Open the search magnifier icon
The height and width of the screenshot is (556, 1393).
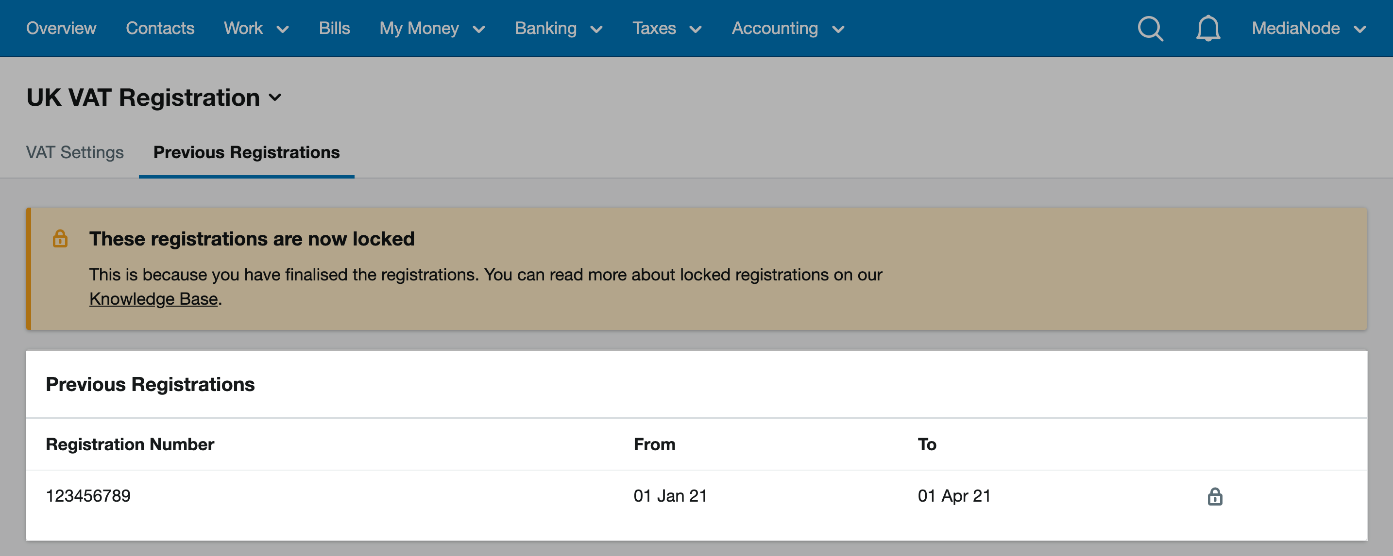(x=1150, y=29)
